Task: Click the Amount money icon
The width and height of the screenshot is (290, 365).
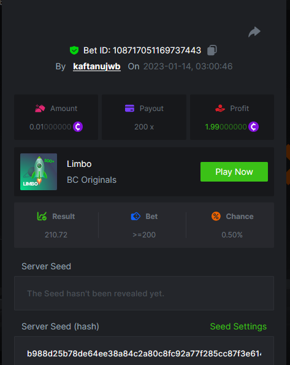Action: (x=40, y=109)
